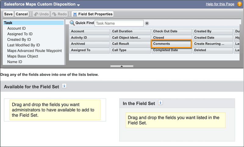This screenshot has height=147, width=244.
Task: Select the Created By field tile
Action: click(213, 31)
